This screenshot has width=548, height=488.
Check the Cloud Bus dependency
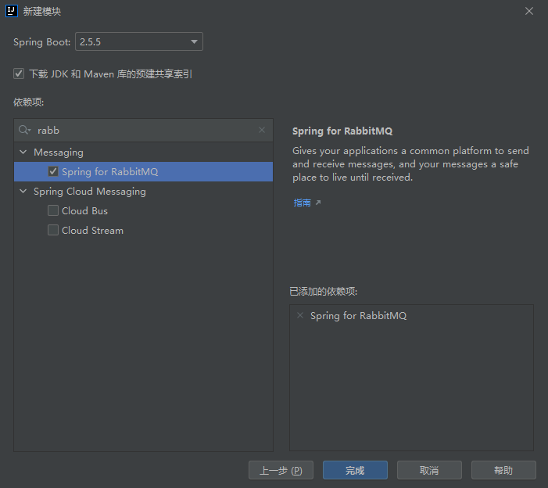coord(53,210)
